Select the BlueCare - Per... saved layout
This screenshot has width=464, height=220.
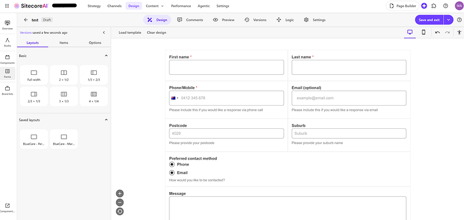(34, 139)
